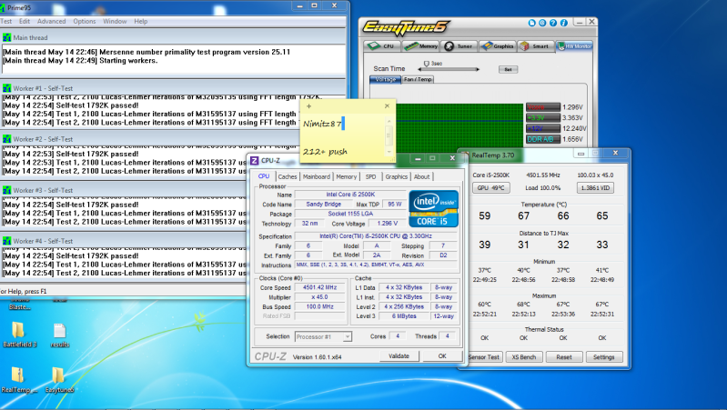This screenshot has height=410, width=727.
Task: Click the red Vcore voltage label
Action: tap(543, 107)
